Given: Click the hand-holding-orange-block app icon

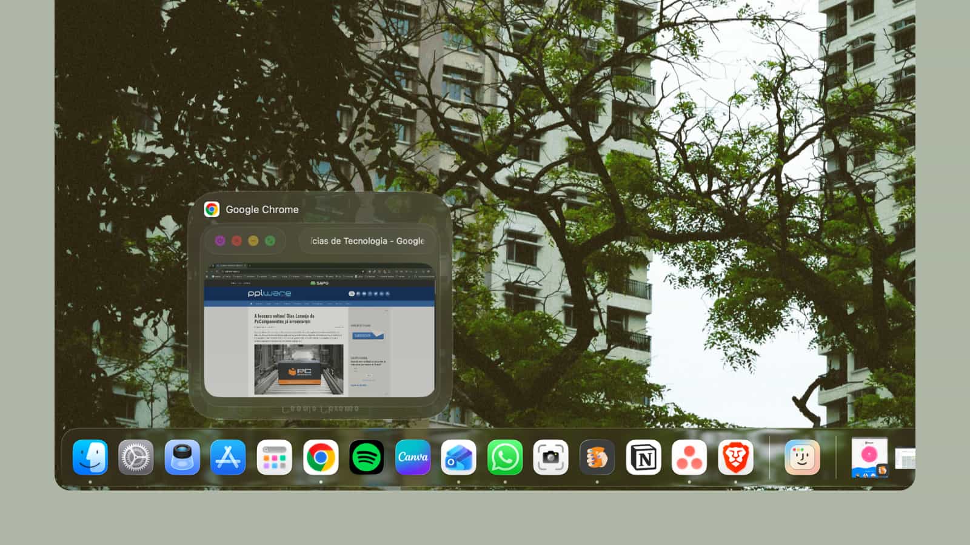Looking at the screenshot, I should [x=597, y=457].
